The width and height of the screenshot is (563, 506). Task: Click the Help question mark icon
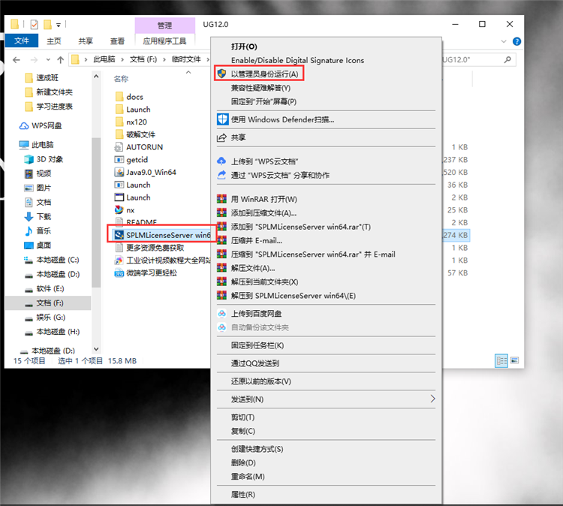pyautogui.click(x=516, y=41)
